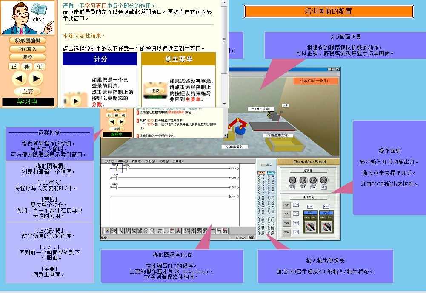
Task: Switch to 正 front view
Action: coord(14,67)
